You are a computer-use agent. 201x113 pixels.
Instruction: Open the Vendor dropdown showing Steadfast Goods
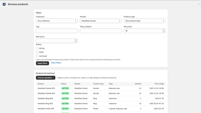point(101,21)
